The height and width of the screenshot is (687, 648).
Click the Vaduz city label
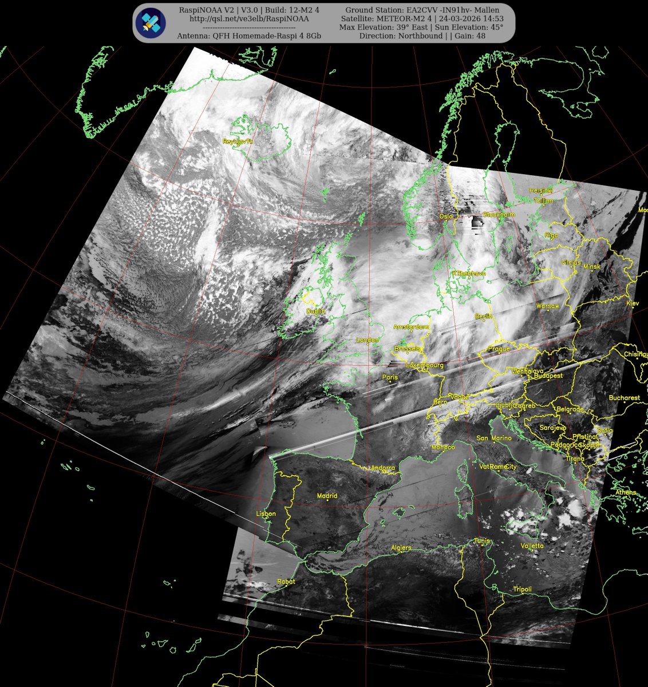coord(460,397)
